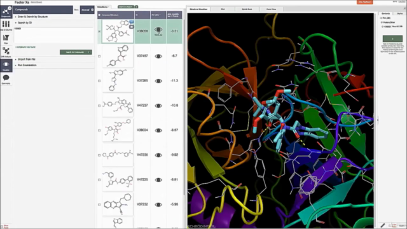Image resolution: width=407 pixels, height=229 pixels.
Task: Switch to the Plot tab
Action: pos(223,9)
